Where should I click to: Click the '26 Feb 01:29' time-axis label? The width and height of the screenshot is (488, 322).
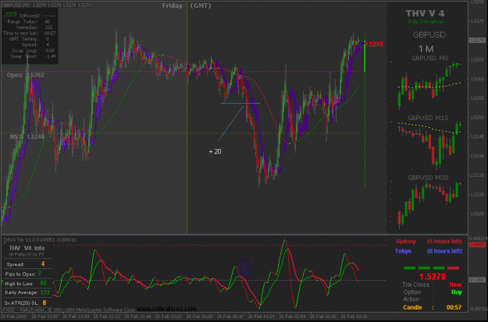coord(262,317)
